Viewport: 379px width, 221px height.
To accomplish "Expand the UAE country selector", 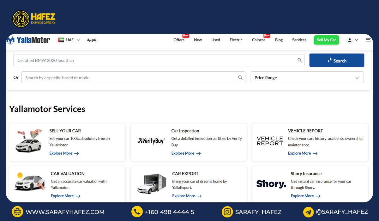I will click(69, 40).
